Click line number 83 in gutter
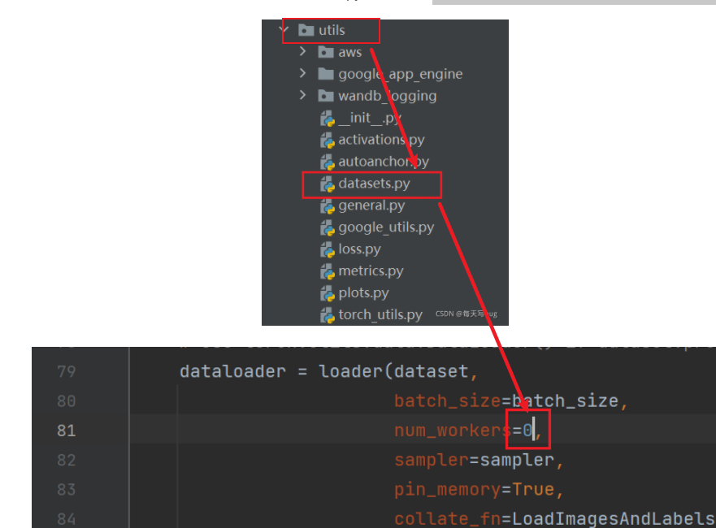Screen dimensions: 716x528 [x=66, y=490]
